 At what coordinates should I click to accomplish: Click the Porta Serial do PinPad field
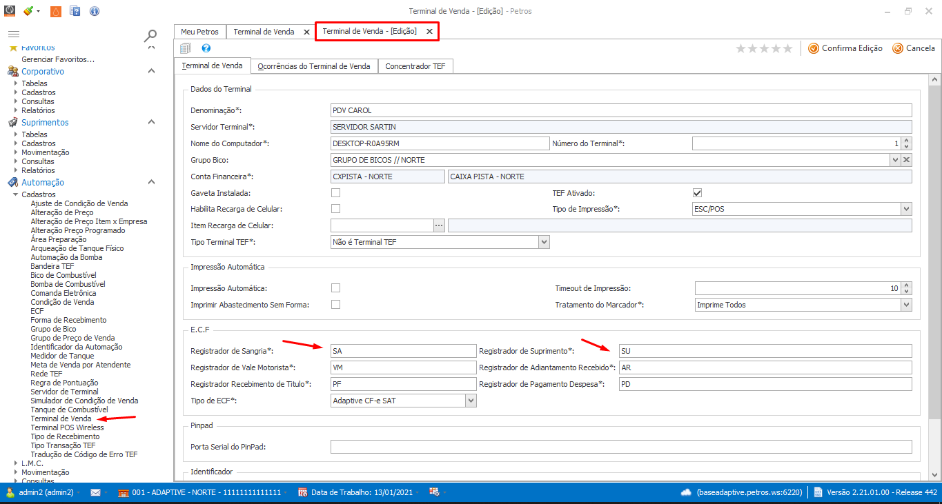(622, 447)
